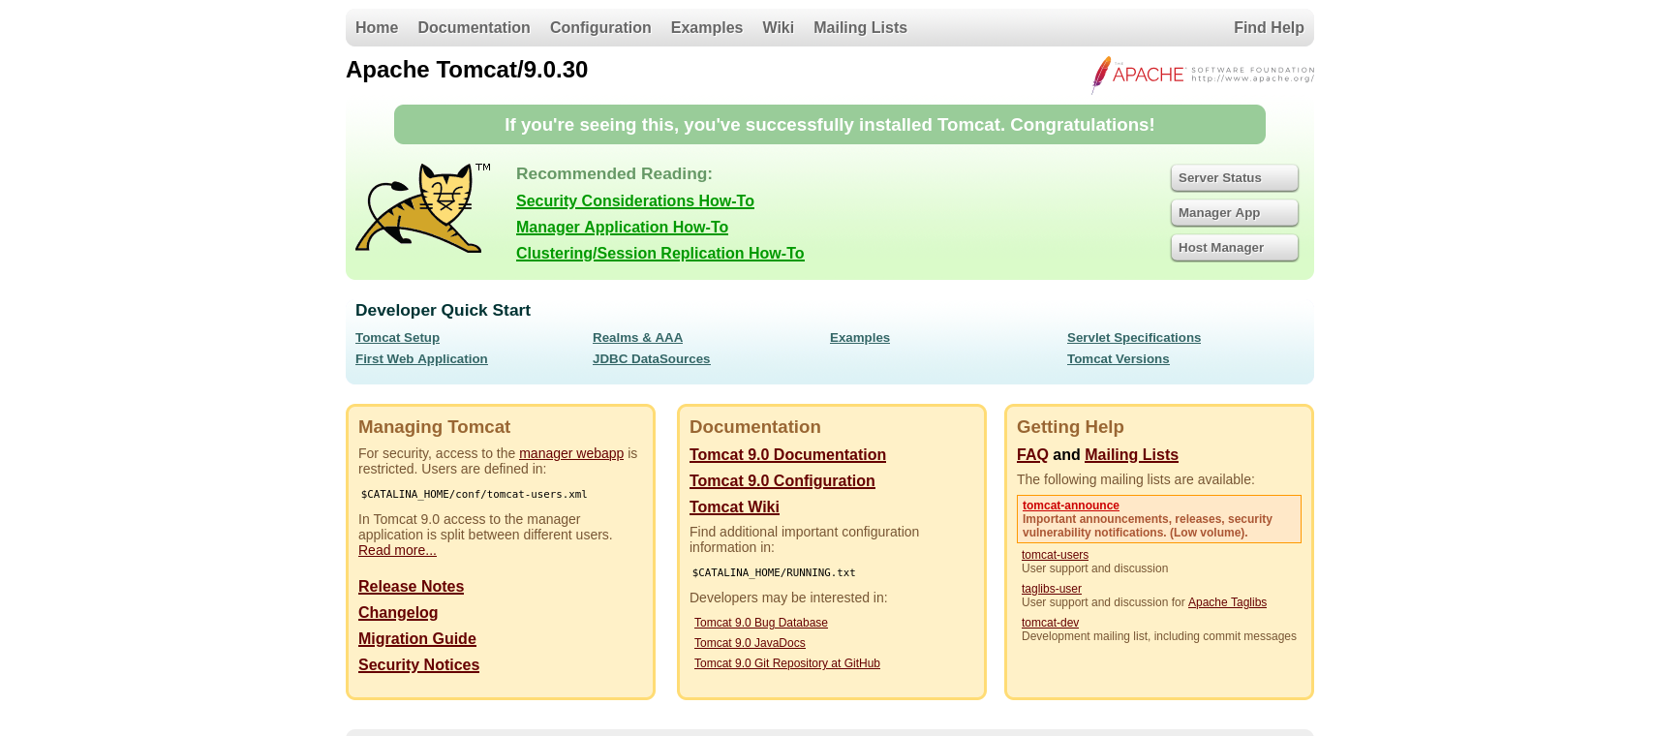Open Tomcat 9.0 Git Repository at GitHub

(x=787, y=663)
